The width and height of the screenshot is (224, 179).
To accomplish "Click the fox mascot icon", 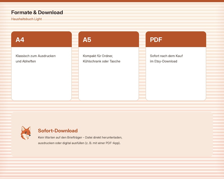I will pyautogui.click(x=26, y=133).
